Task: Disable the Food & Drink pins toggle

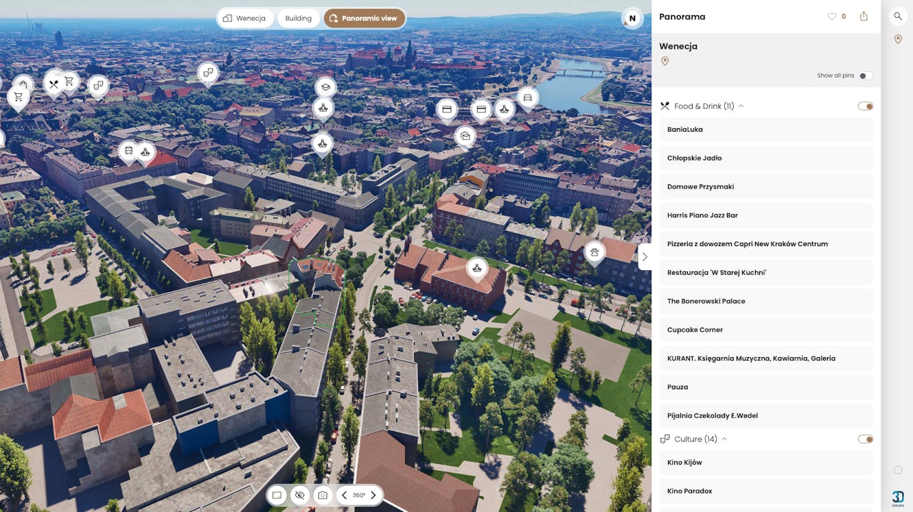Action: coord(865,106)
